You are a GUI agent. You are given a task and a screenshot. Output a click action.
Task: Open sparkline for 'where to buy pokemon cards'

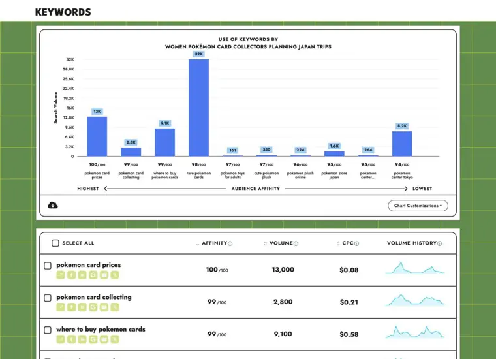tap(415, 332)
